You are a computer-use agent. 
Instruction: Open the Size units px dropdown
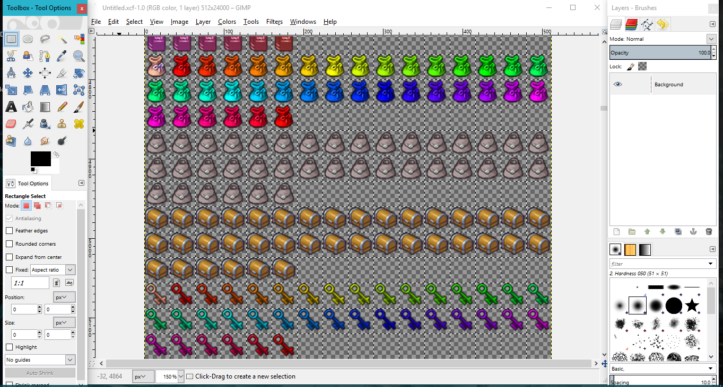[64, 322]
